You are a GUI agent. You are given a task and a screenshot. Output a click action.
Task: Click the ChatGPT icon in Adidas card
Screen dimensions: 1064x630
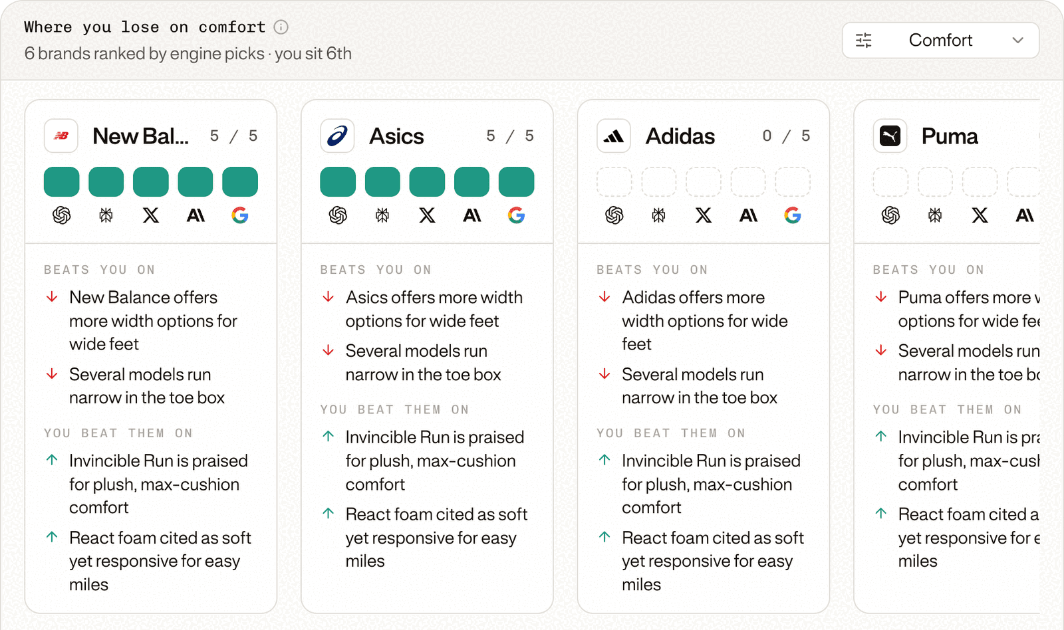click(x=614, y=215)
